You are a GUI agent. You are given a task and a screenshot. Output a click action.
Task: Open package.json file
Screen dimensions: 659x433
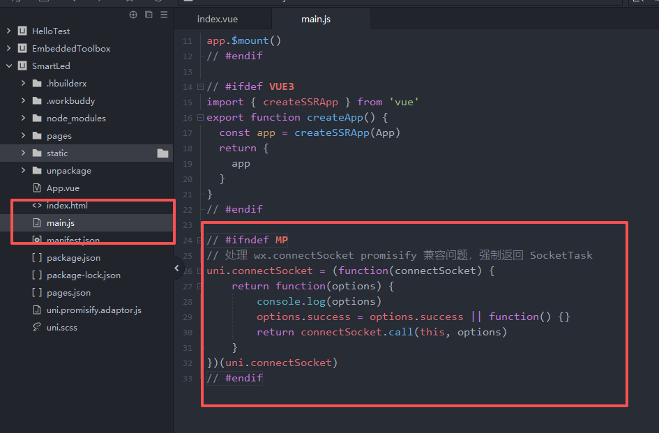point(73,258)
